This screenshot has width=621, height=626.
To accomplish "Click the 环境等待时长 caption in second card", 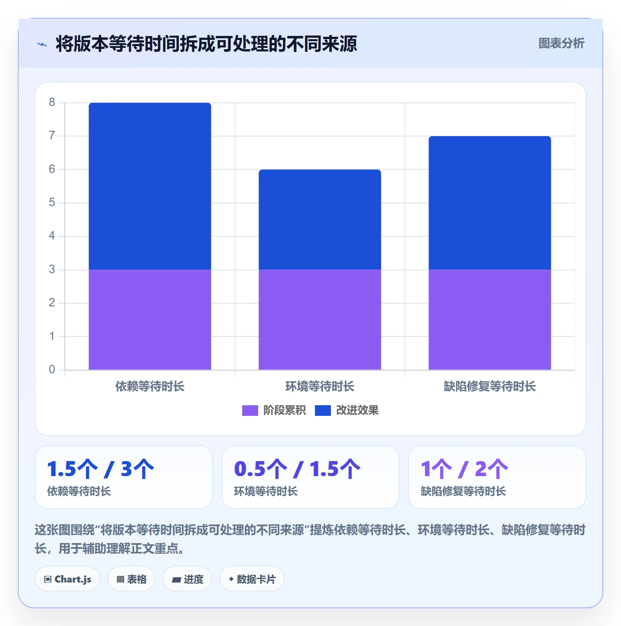I will [x=266, y=491].
